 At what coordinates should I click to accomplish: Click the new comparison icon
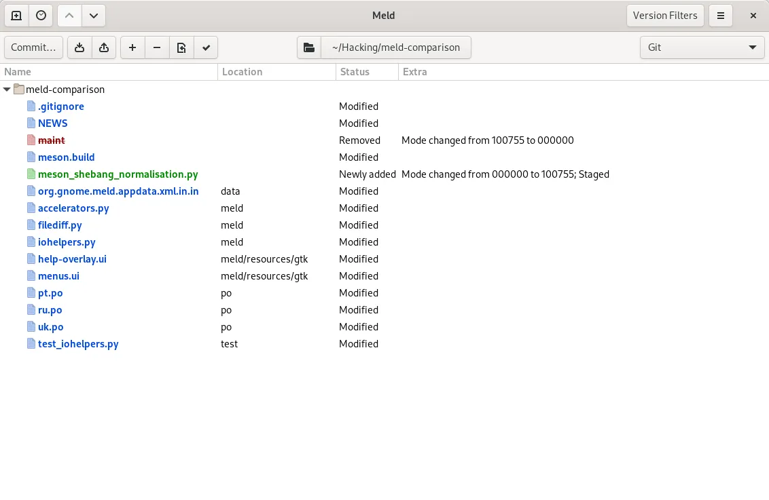[16, 16]
